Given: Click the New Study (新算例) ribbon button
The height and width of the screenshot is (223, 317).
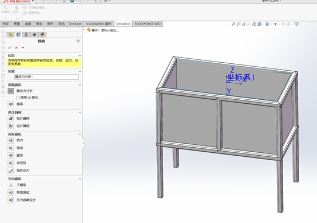Looking at the screenshot, I should click(x=6, y=10).
